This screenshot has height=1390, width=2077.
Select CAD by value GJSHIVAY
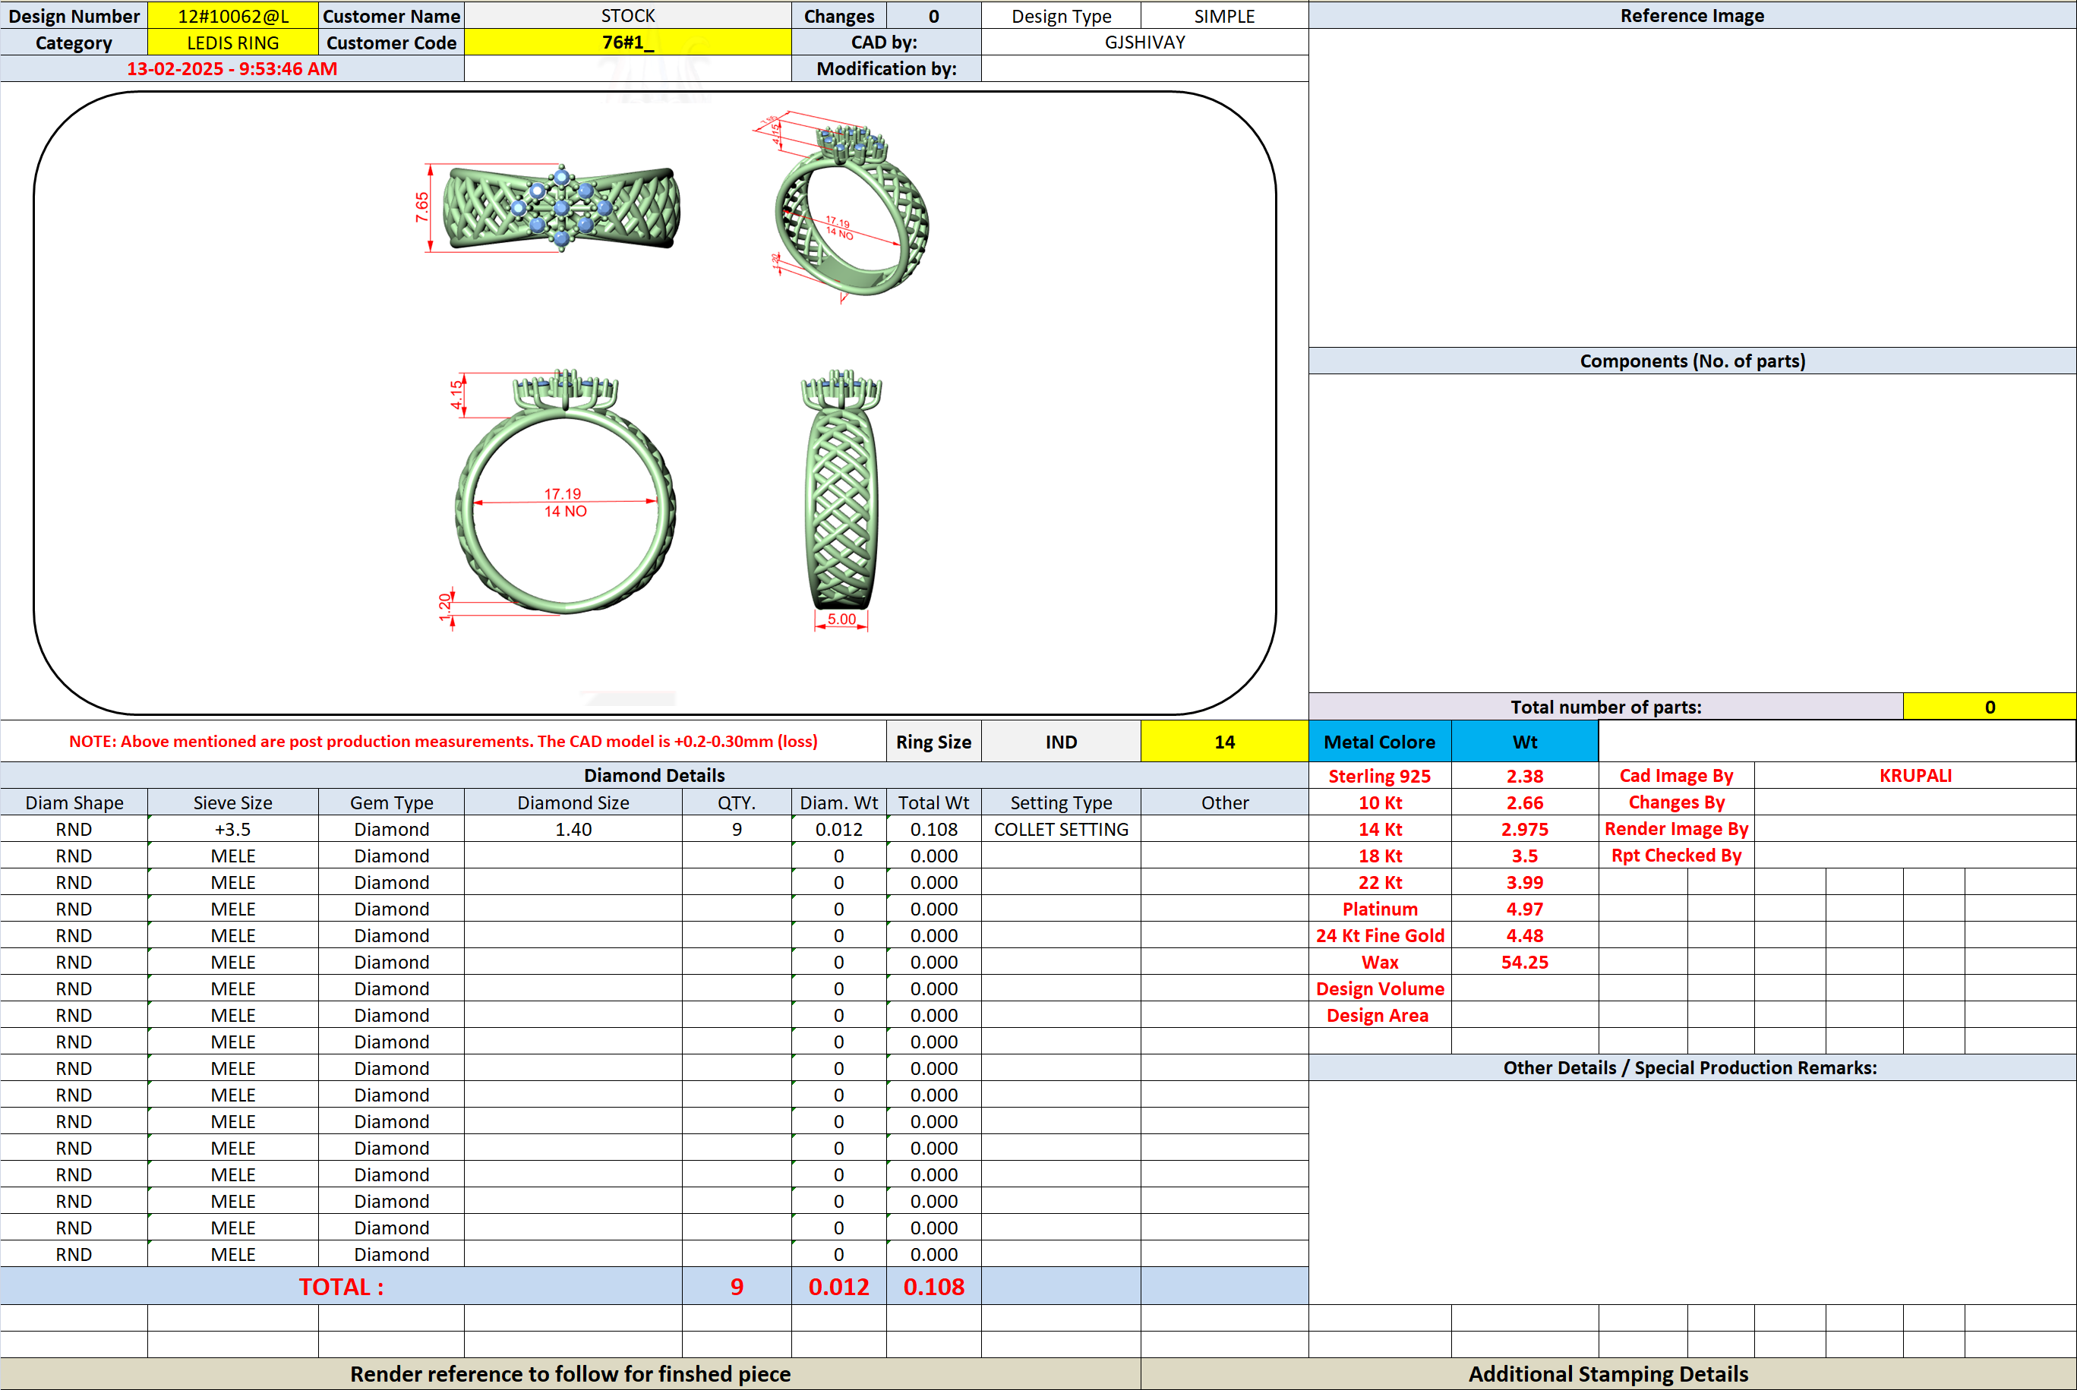point(1145,43)
